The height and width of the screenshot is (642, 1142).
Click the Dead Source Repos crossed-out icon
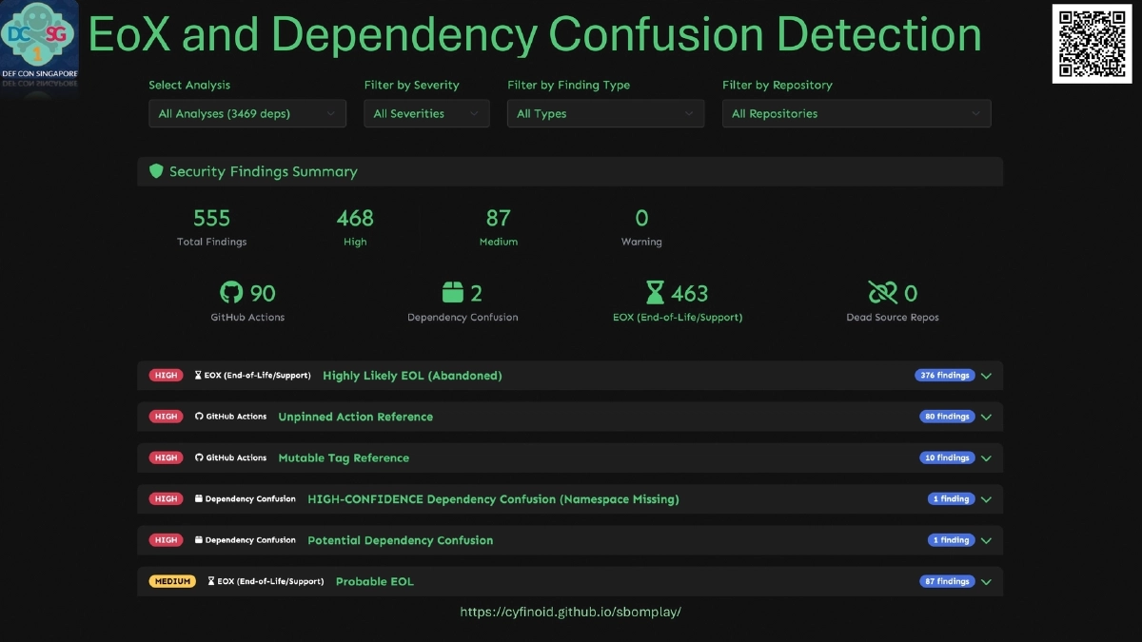tap(882, 293)
